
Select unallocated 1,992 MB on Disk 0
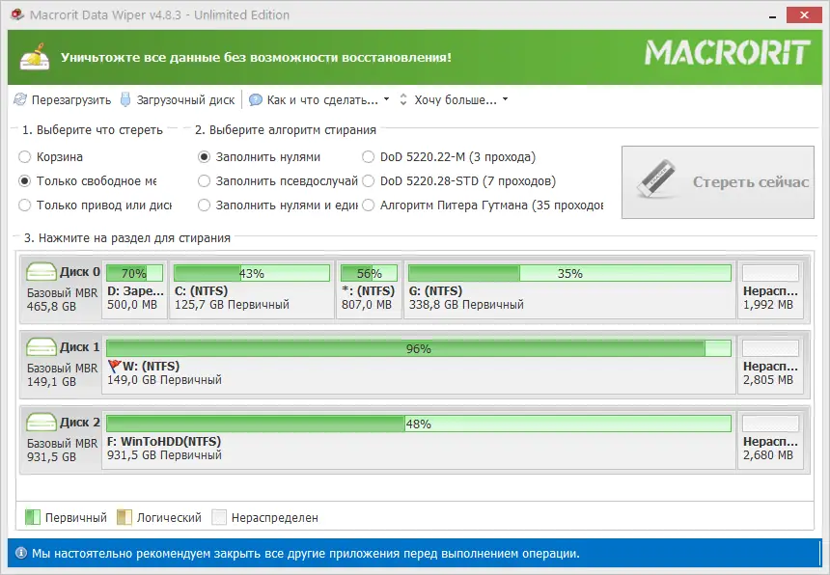click(x=770, y=289)
